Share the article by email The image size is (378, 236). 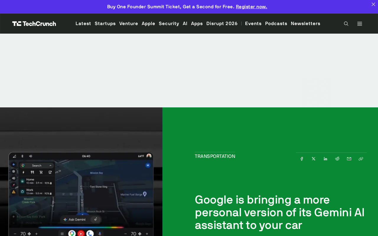point(349,159)
